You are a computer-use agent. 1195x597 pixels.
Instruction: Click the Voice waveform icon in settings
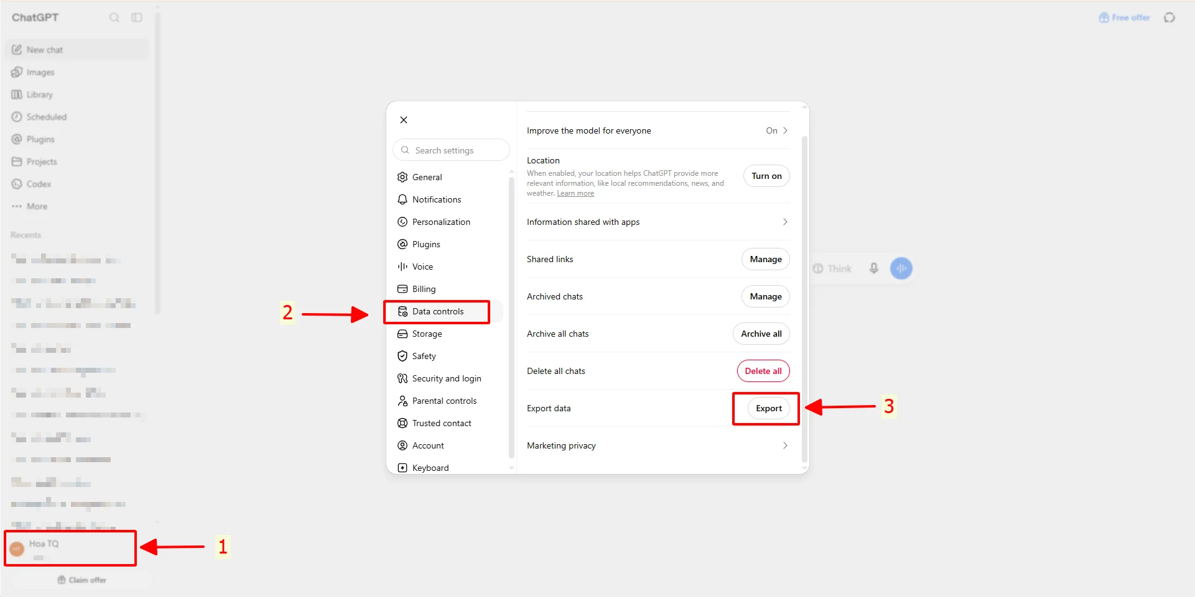tap(402, 267)
